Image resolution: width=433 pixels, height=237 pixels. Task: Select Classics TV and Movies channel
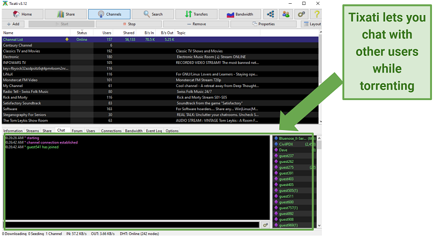160,51
